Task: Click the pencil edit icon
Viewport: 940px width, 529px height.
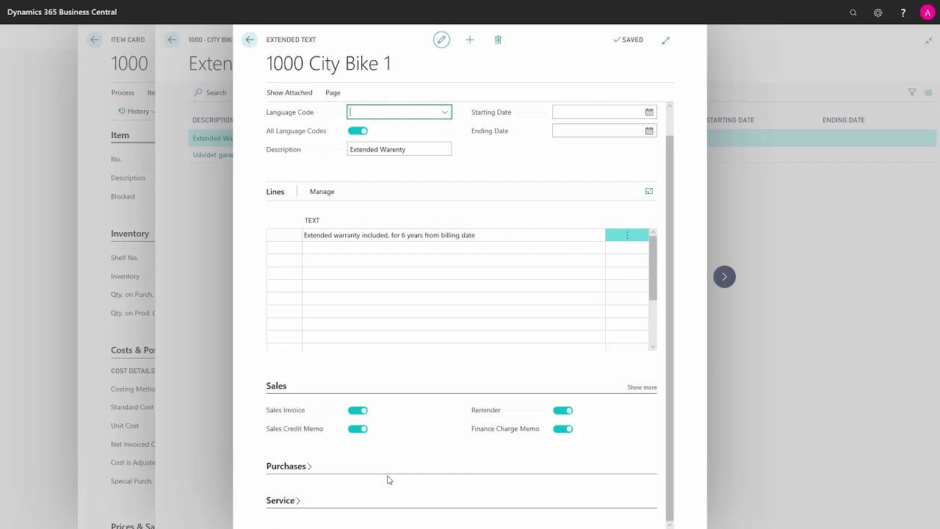Action: point(441,40)
